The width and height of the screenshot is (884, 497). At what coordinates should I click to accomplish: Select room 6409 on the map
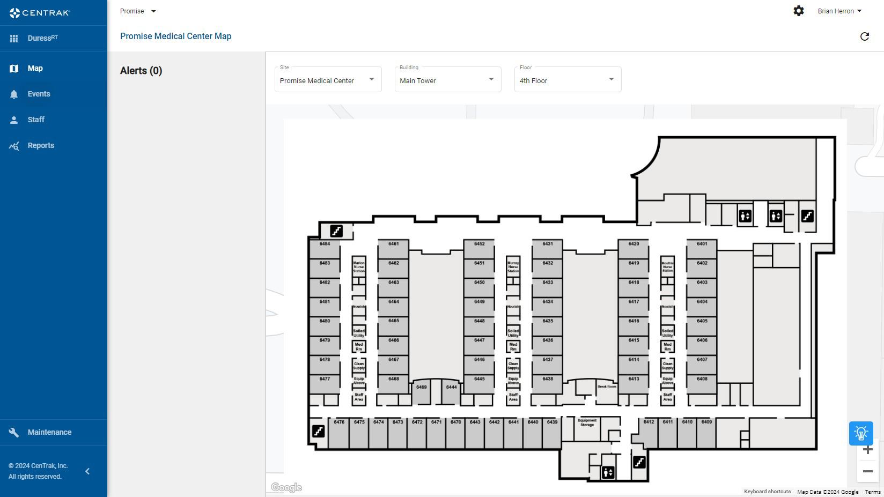click(x=706, y=433)
